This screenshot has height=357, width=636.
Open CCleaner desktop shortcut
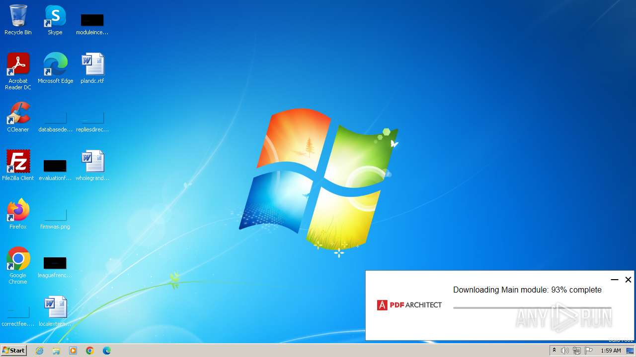(18, 117)
